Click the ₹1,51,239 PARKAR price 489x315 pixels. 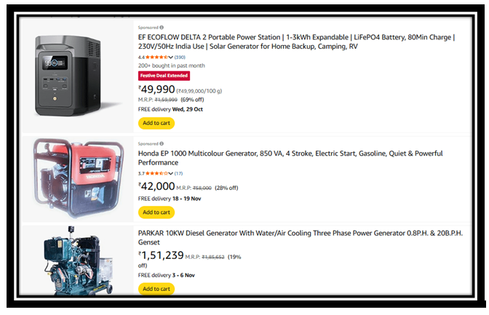point(161,255)
